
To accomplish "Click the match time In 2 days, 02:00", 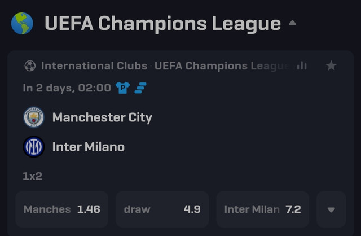I will (x=67, y=88).
